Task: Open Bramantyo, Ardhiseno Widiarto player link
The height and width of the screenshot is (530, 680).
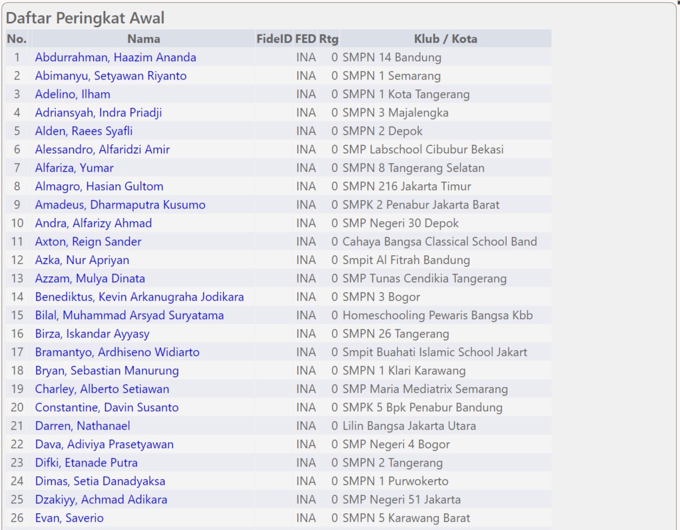Action: (117, 352)
